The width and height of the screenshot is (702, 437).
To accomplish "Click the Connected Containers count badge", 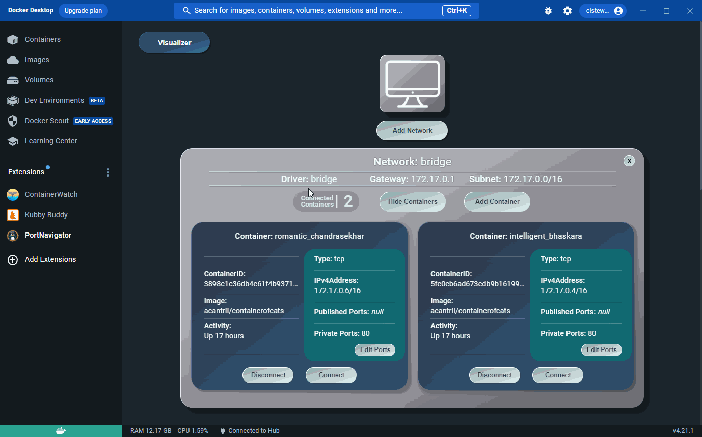I will 326,201.
